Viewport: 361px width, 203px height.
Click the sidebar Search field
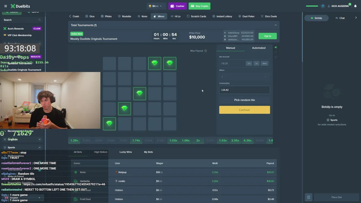pos(22,20)
